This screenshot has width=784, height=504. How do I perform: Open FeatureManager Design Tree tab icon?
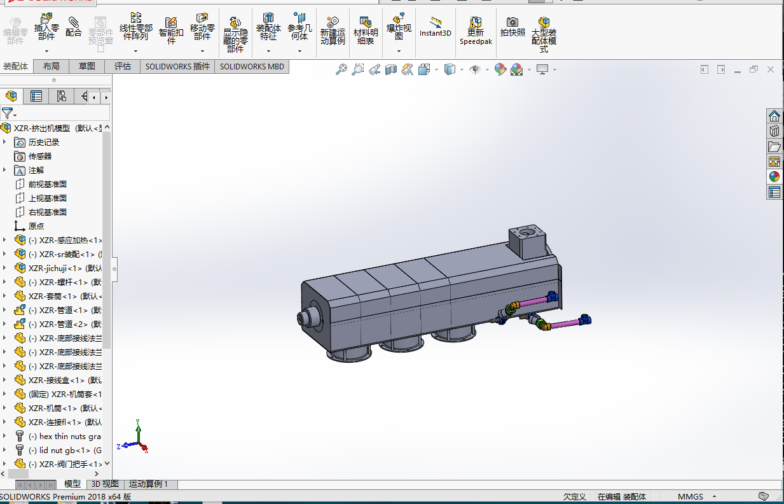[x=11, y=96]
